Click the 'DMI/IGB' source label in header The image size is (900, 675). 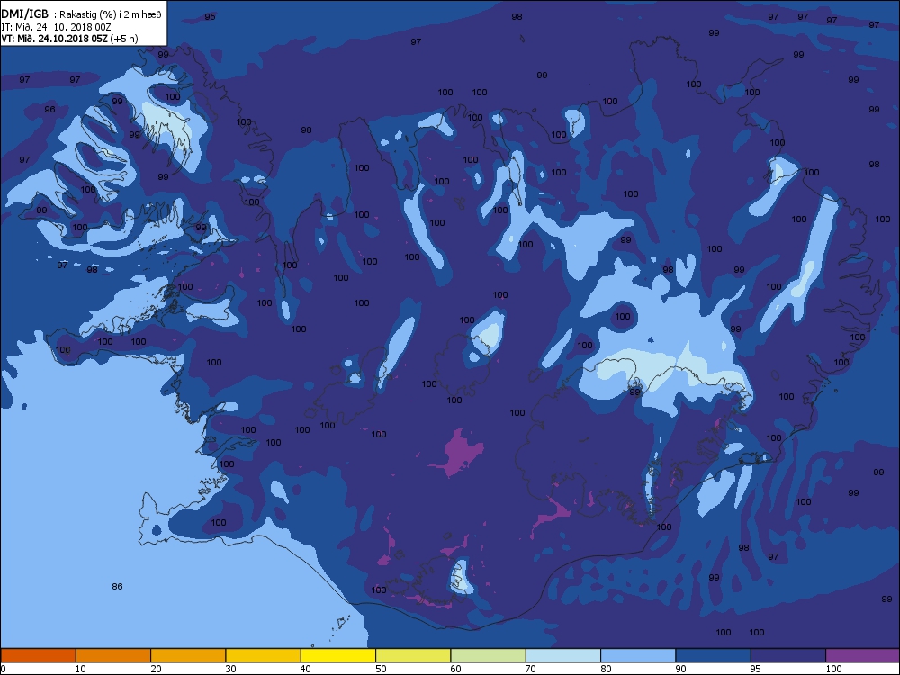[25, 15]
